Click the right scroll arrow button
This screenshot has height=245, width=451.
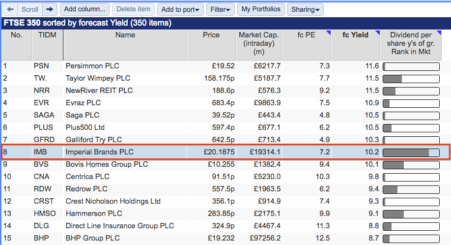pos(50,9)
